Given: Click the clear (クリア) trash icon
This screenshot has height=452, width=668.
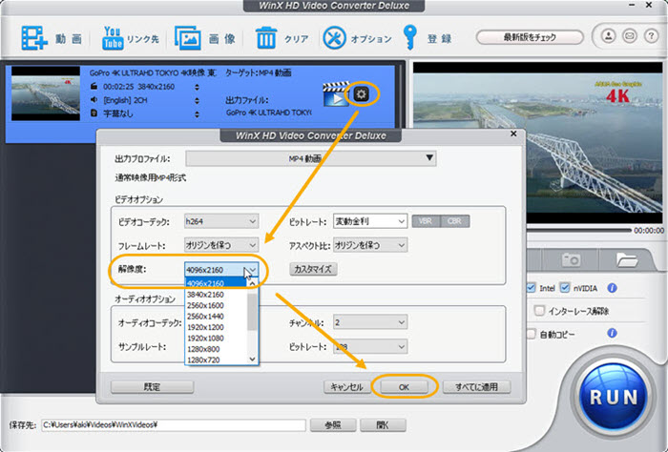Looking at the screenshot, I should 266,38.
